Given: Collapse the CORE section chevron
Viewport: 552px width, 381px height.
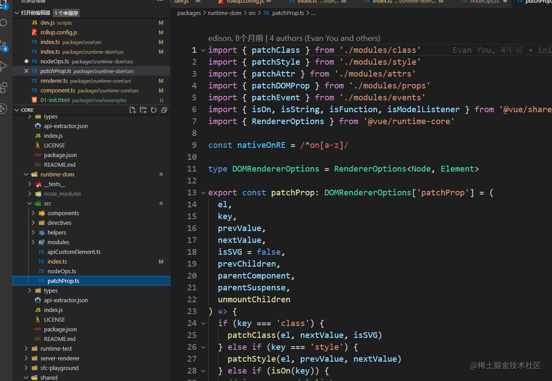Looking at the screenshot, I should pos(17,110).
